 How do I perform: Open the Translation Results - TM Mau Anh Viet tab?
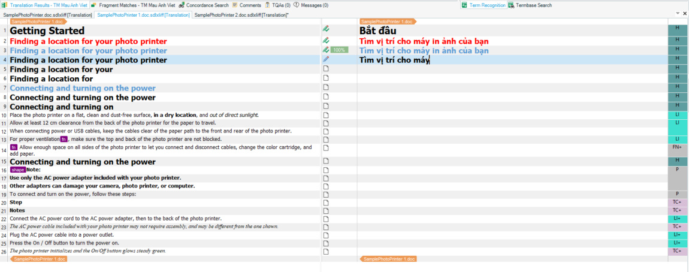click(45, 5)
